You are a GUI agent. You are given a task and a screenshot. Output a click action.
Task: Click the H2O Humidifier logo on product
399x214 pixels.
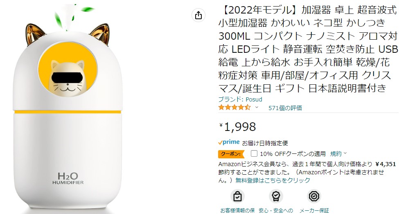(68, 178)
